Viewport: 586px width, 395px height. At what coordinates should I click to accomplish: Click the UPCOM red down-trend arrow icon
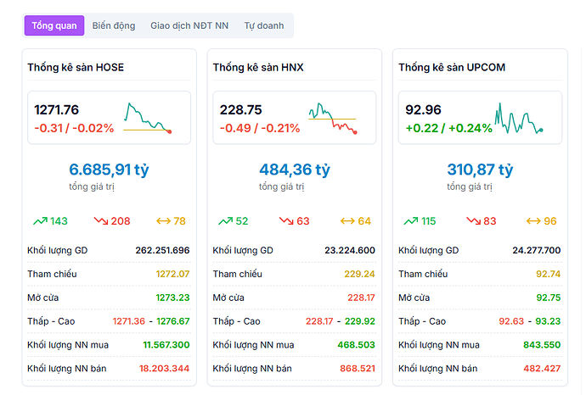pos(472,221)
